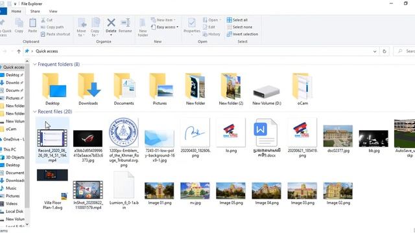
Task: Click Edit in the Open group
Action: coord(209,27)
